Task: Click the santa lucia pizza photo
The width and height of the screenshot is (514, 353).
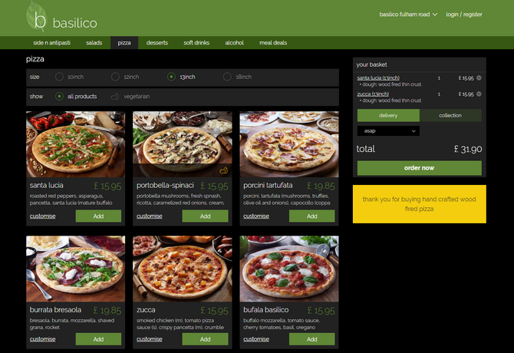Action: tap(75, 144)
